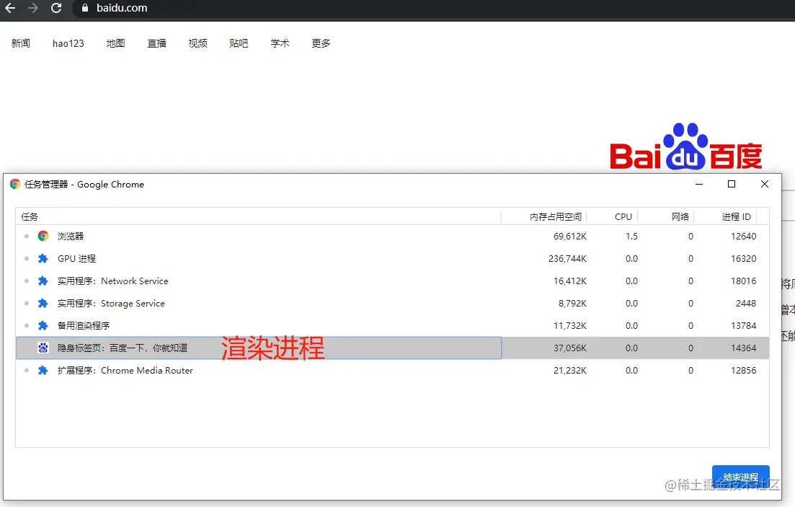The image size is (795, 507).
Task: Click process ID 13784
Action: [x=743, y=325]
